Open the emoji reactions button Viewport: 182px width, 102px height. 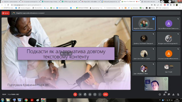[x=90, y=94]
